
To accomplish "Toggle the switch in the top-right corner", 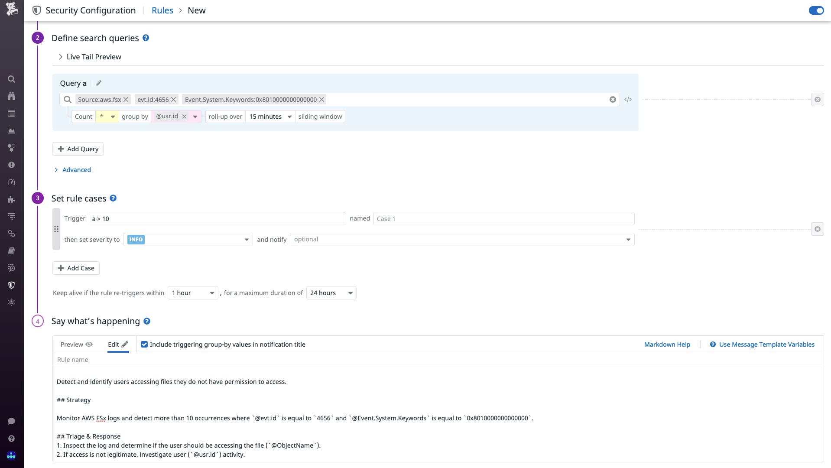I will (816, 10).
